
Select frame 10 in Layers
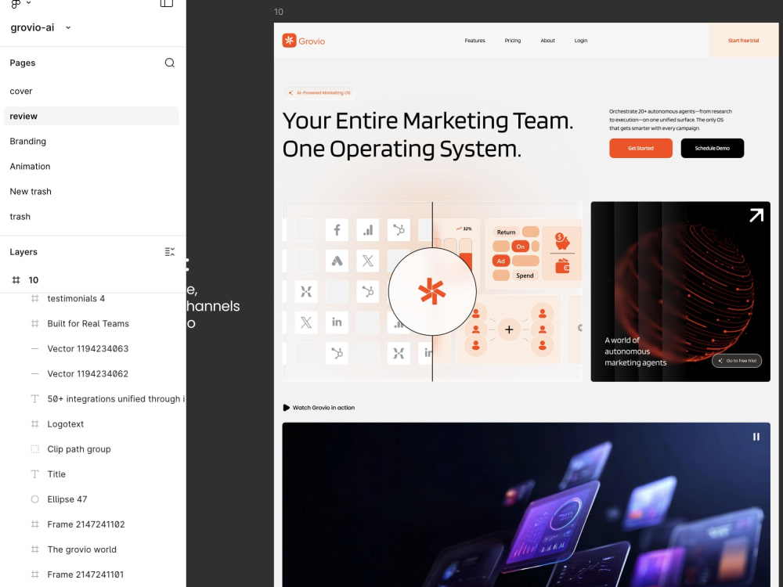93,280
